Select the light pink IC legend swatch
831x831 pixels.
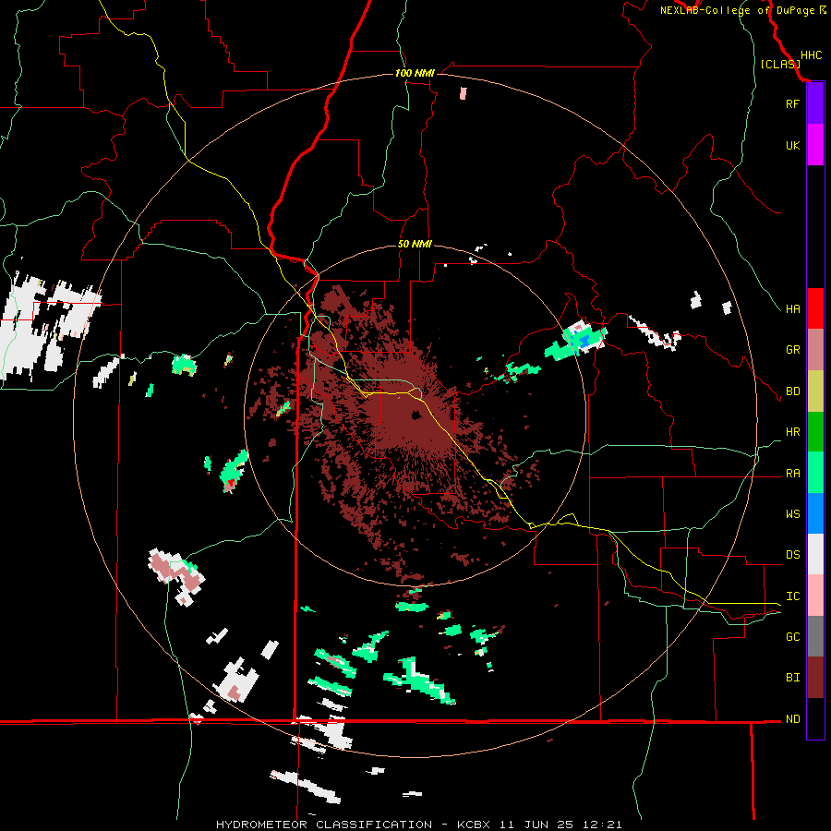815,596
